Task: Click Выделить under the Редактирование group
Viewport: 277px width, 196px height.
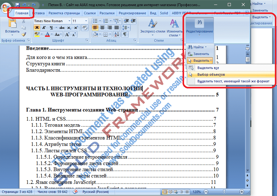Action: (x=200, y=61)
